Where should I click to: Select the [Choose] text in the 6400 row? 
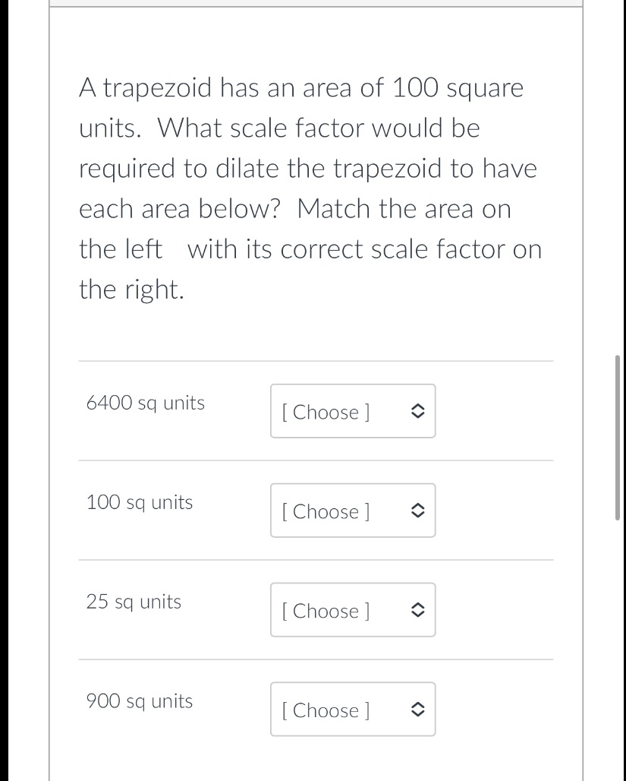pyautogui.click(x=325, y=412)
